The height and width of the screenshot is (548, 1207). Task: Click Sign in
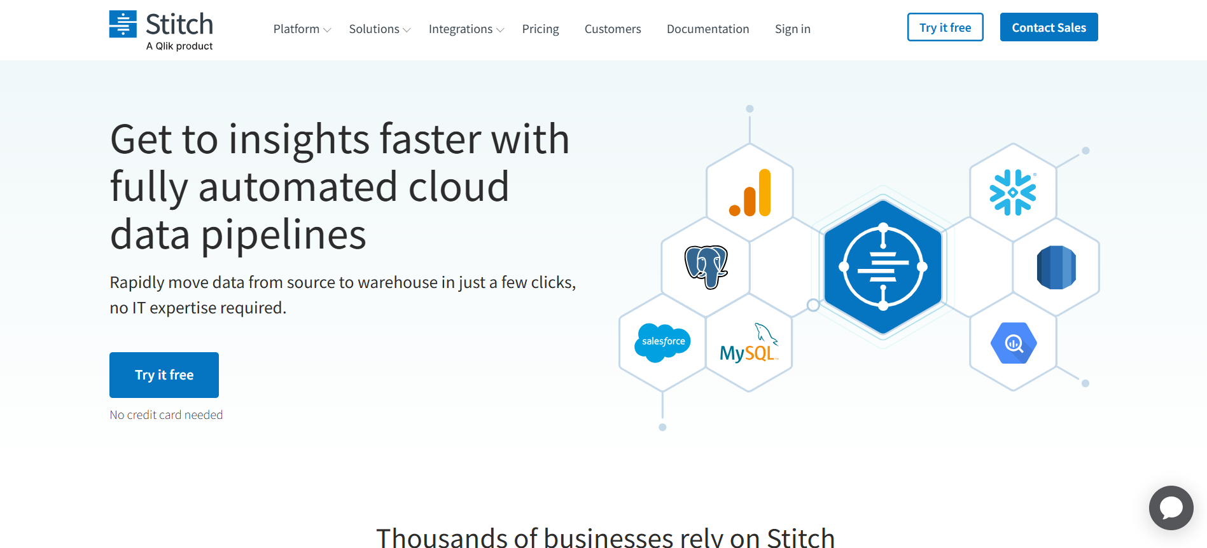pos(792,29)
